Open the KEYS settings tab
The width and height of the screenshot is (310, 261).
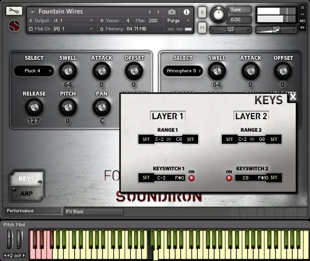(x=27, y=179)
